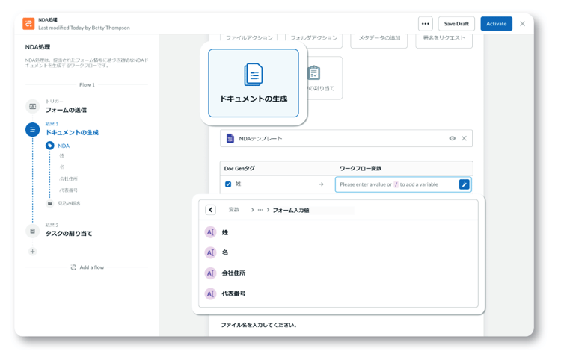
Task: Remove the NDAテンプレート with the X icon
Action: pos(464,139)
